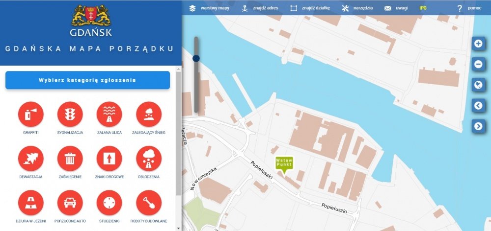Click the Wstaw Punkt map marker
This screenshot has height=231, width=491.
[x=284, y=163]
